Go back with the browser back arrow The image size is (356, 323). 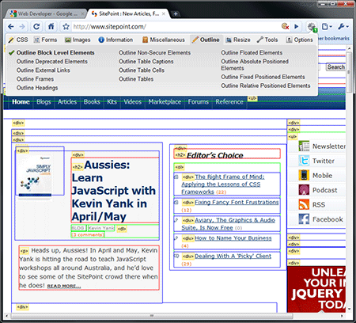click(x=10, y=27)
